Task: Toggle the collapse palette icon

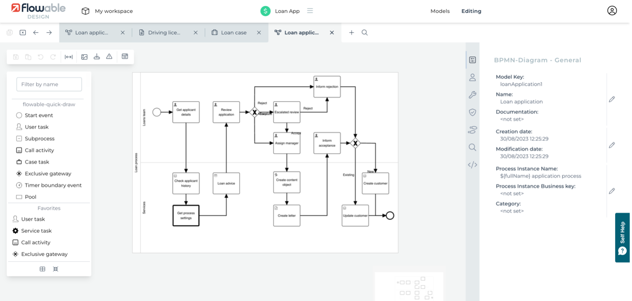Action: tap(56, 269)
